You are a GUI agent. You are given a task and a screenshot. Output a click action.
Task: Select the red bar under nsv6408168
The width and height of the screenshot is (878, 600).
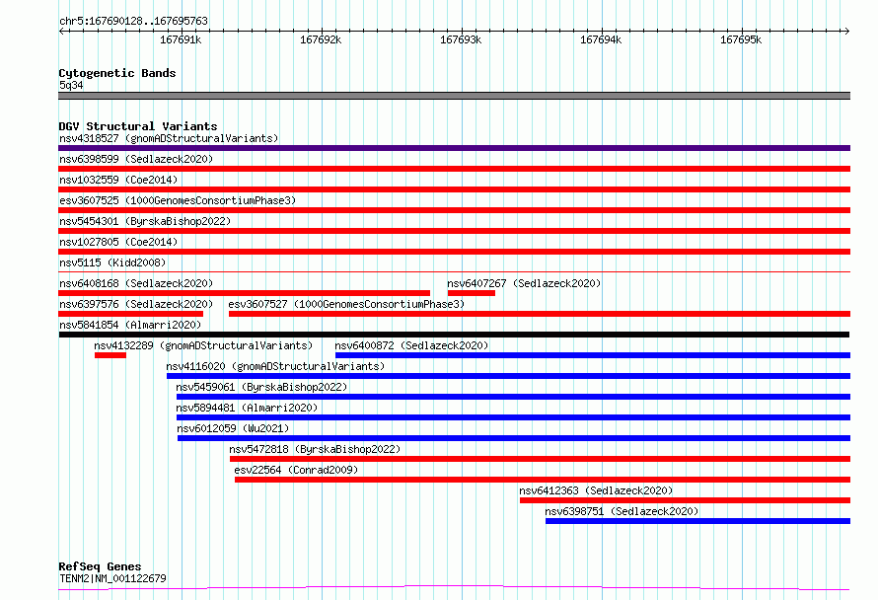coord(244,293)
